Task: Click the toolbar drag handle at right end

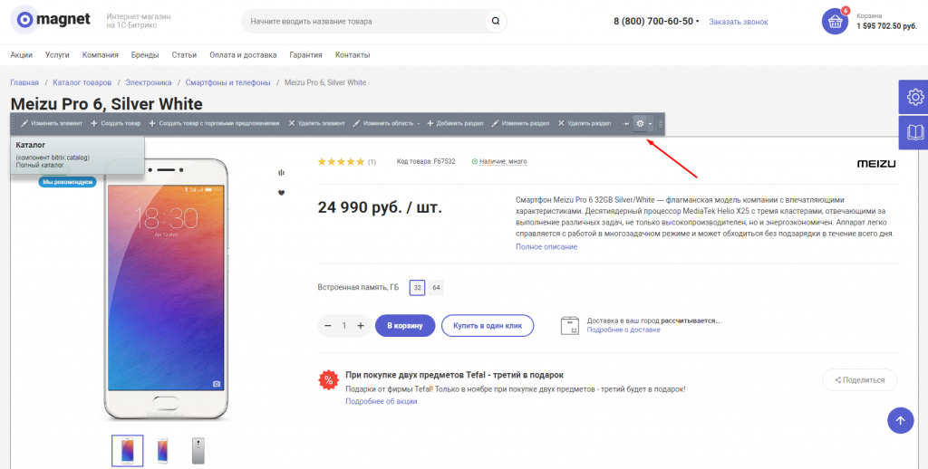Action: pyautogui.click(x=661, y=124)
